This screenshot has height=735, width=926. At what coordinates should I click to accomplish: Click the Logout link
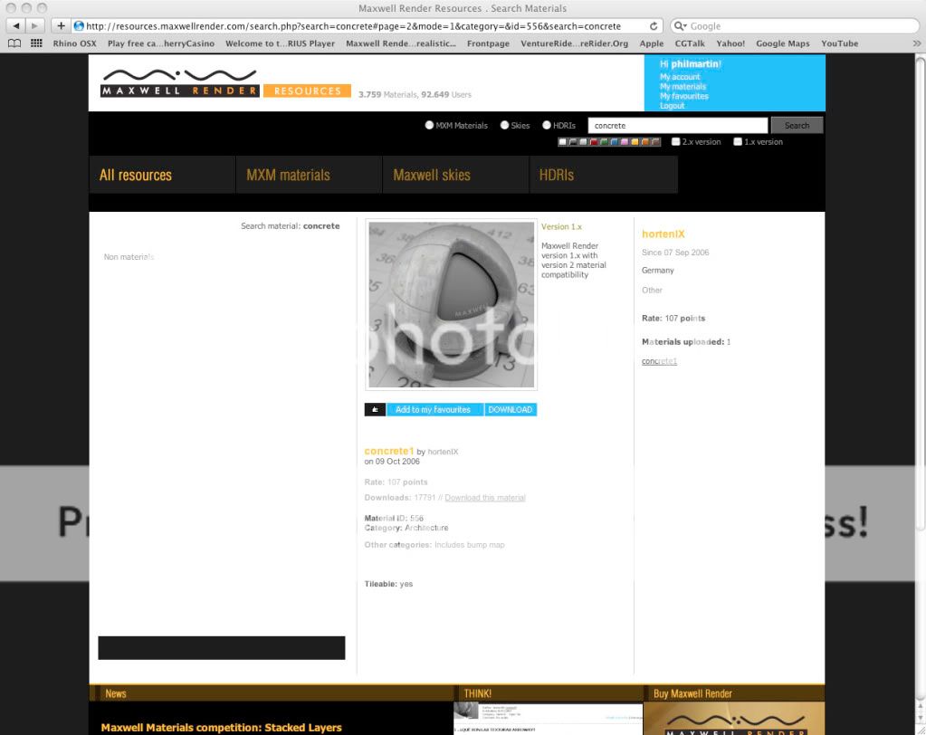pyautogui.click(x=672, y=106)
